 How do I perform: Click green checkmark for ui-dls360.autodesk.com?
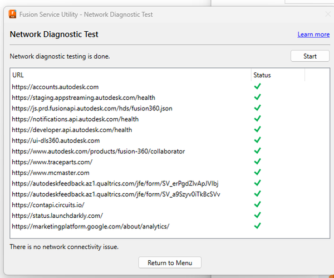257,140
